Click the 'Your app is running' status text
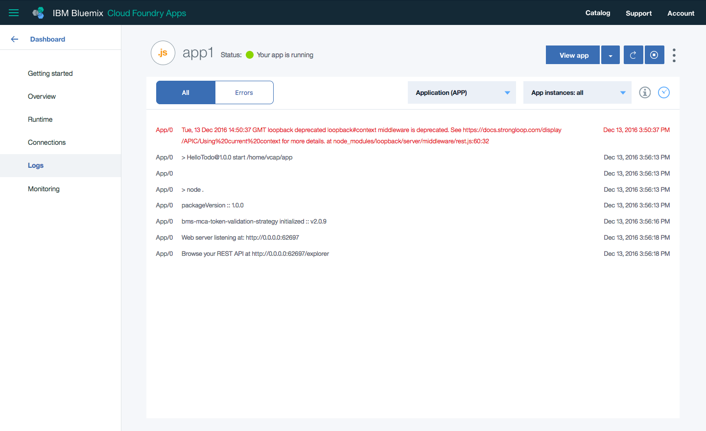 coord(285,55)
